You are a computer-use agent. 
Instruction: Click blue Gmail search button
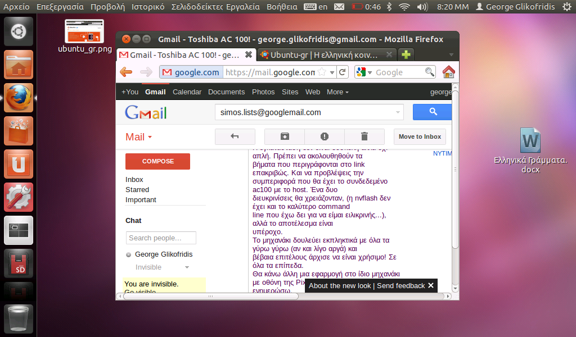(x=433, y=112)
